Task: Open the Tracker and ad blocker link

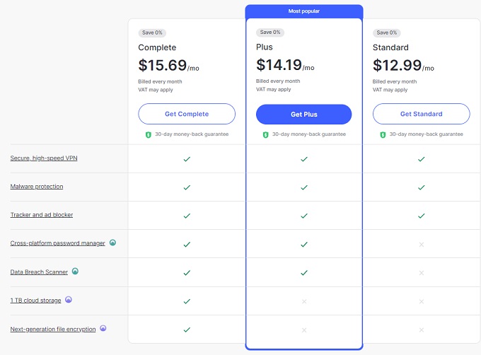Action: tap(42, 214)
